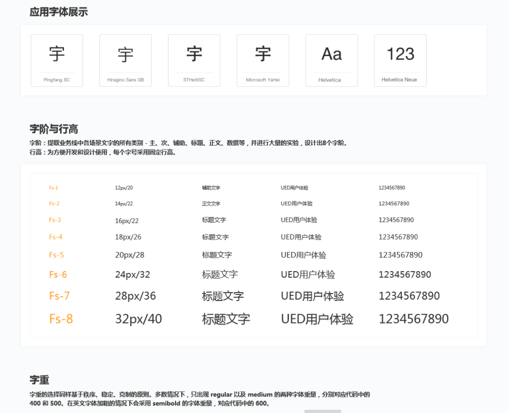Viewport: 512px width, 413px height.
Task: Click '1234567890' in the Fs-8 row
Action: [x=413, y=318]
